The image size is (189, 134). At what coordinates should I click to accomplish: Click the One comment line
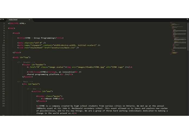(x=34, y=89)
